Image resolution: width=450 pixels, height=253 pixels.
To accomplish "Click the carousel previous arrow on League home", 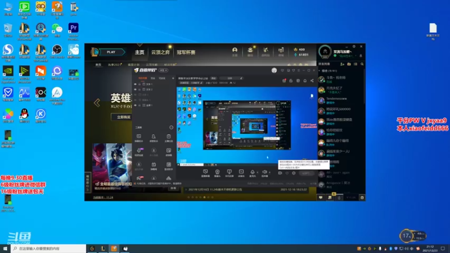I will (97, 103).
